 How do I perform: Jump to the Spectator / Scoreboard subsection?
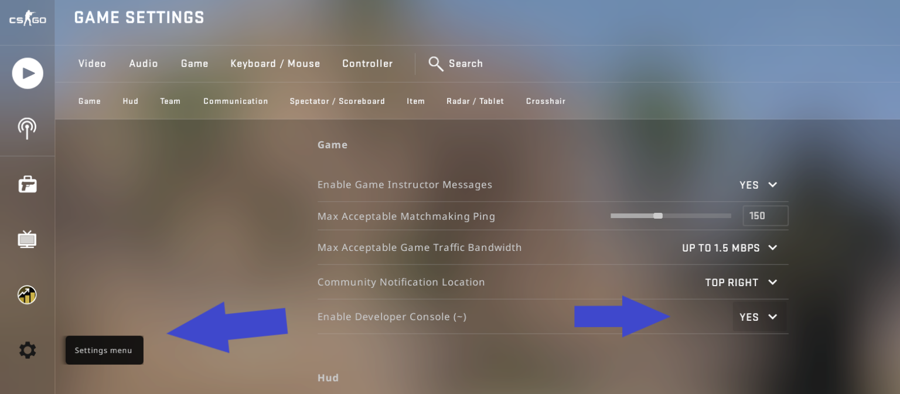[337, 101]
